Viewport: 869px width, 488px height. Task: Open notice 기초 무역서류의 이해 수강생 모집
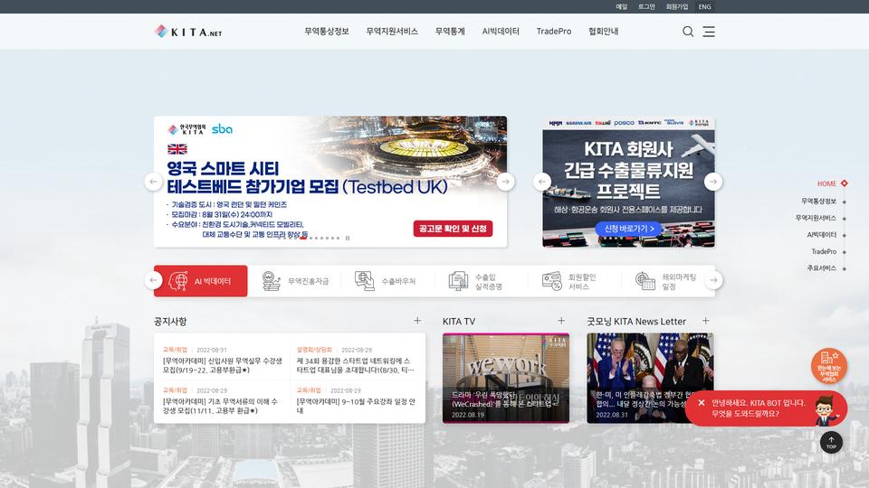tap(220, 406)
